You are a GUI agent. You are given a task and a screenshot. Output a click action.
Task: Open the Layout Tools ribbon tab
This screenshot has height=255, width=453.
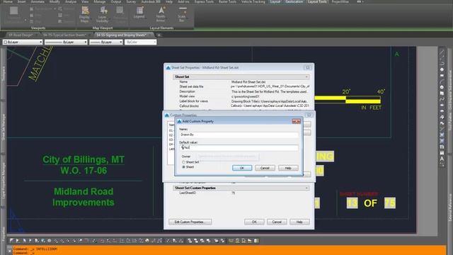(x=317, y=1)
